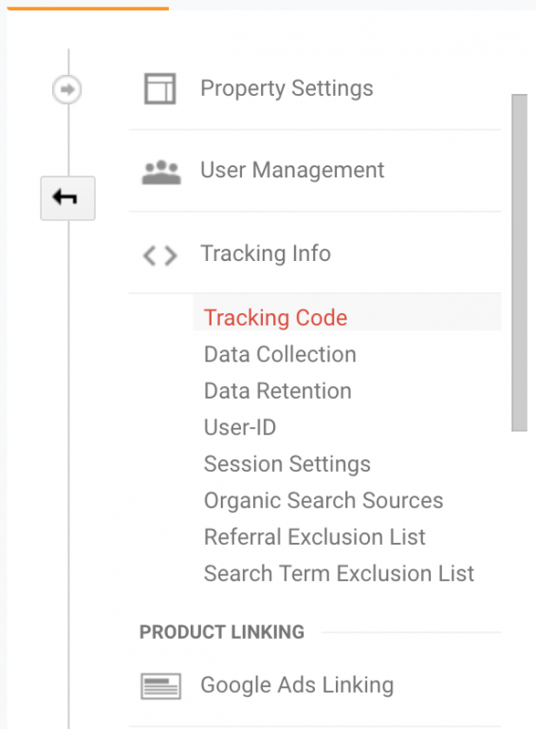The height and width of the screenshot is (729, 536).
Task: Click the User Management people icon
Action: 161,173
